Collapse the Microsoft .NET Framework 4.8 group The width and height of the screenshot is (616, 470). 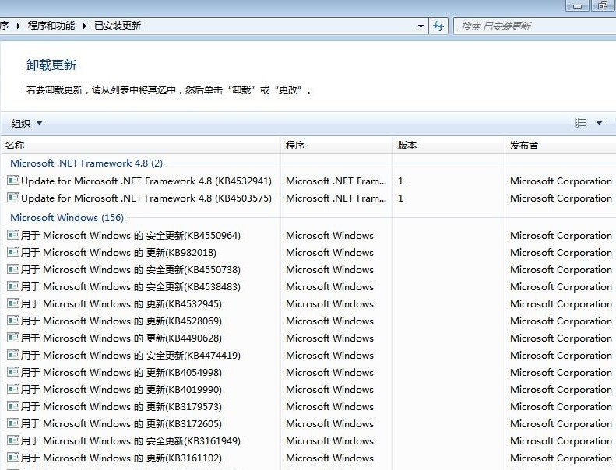click(x=86, y=163)
